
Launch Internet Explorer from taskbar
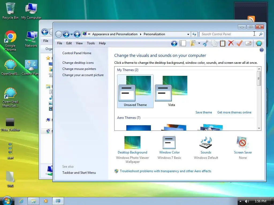21,201
